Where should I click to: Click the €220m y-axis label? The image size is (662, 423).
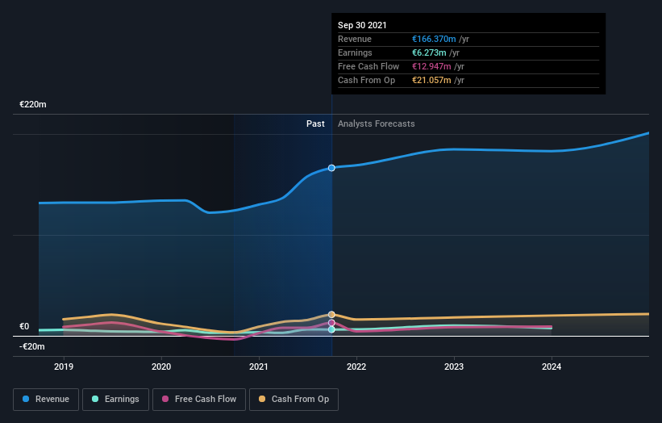[33, 104]
